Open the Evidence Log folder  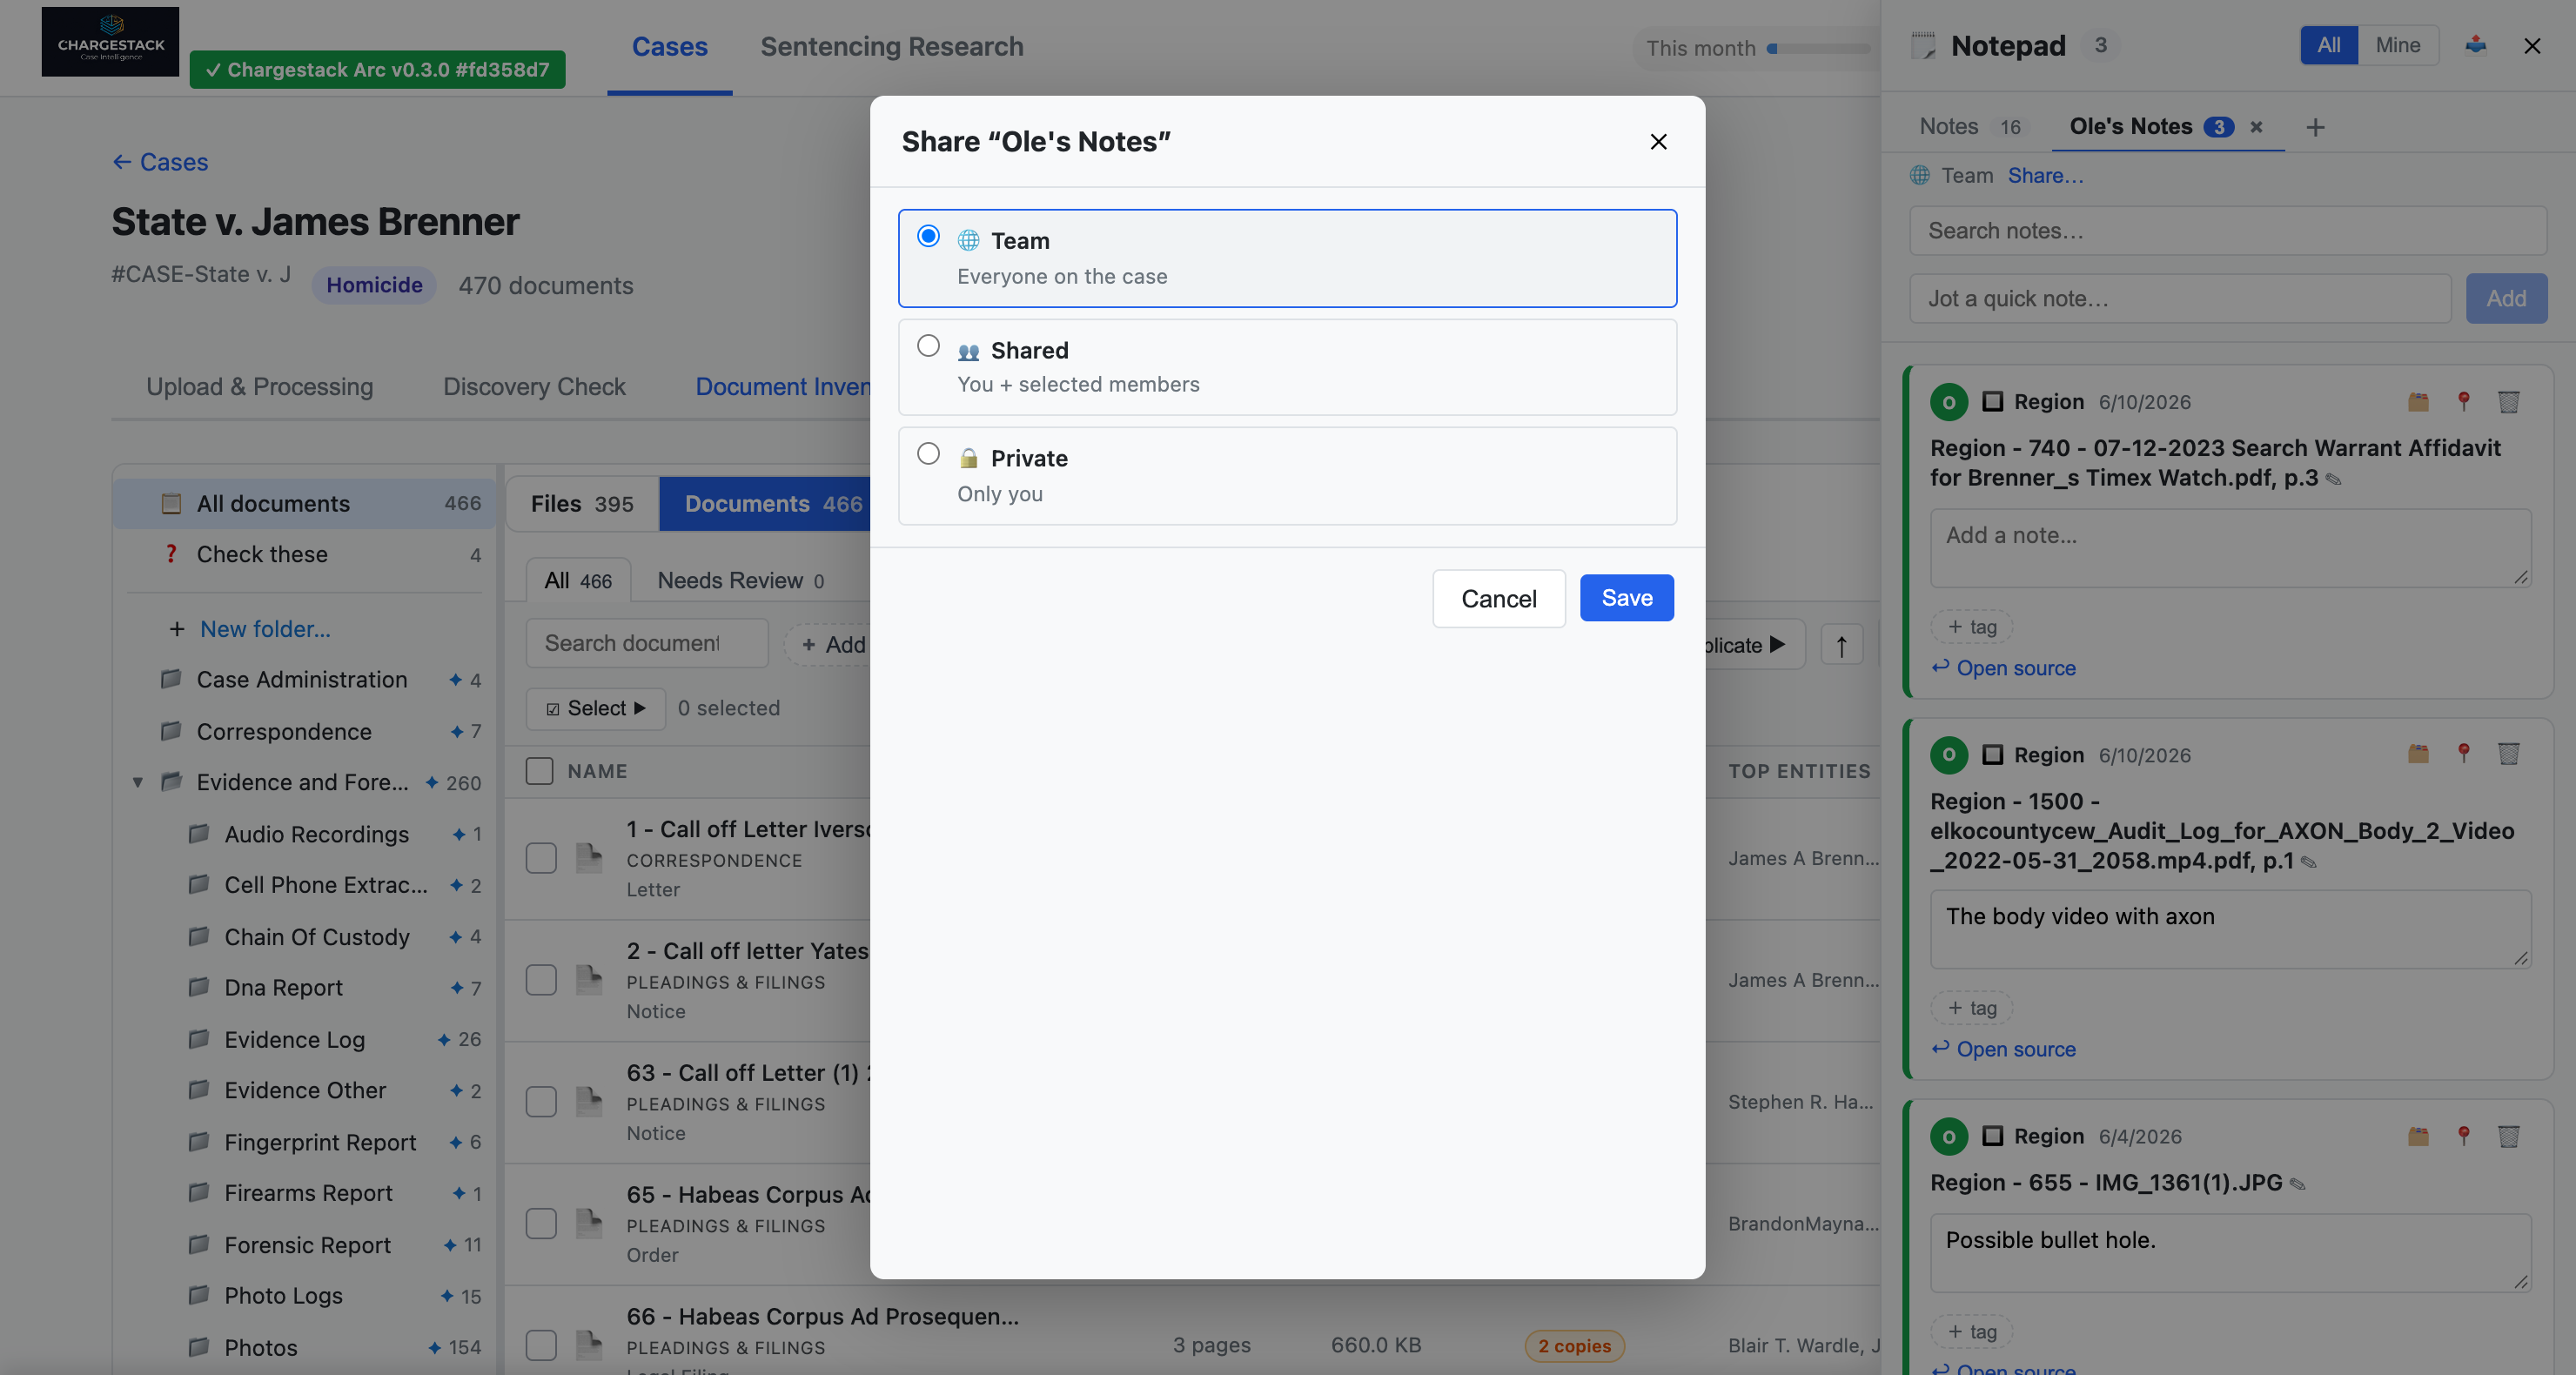(294, 1040)
